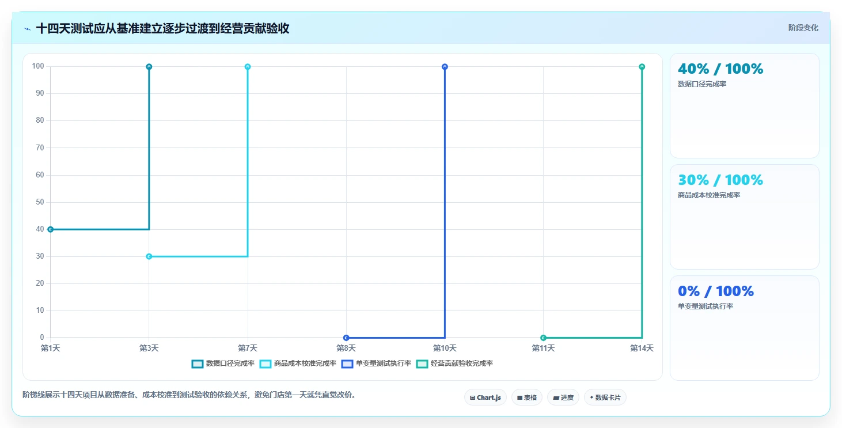Click the 第1天 x-axis label
This screenshot has width=842, height=428.
click(51, 348)
